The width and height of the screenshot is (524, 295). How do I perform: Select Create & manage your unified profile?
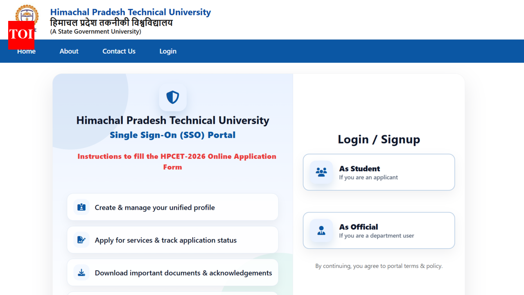point(172,207)
